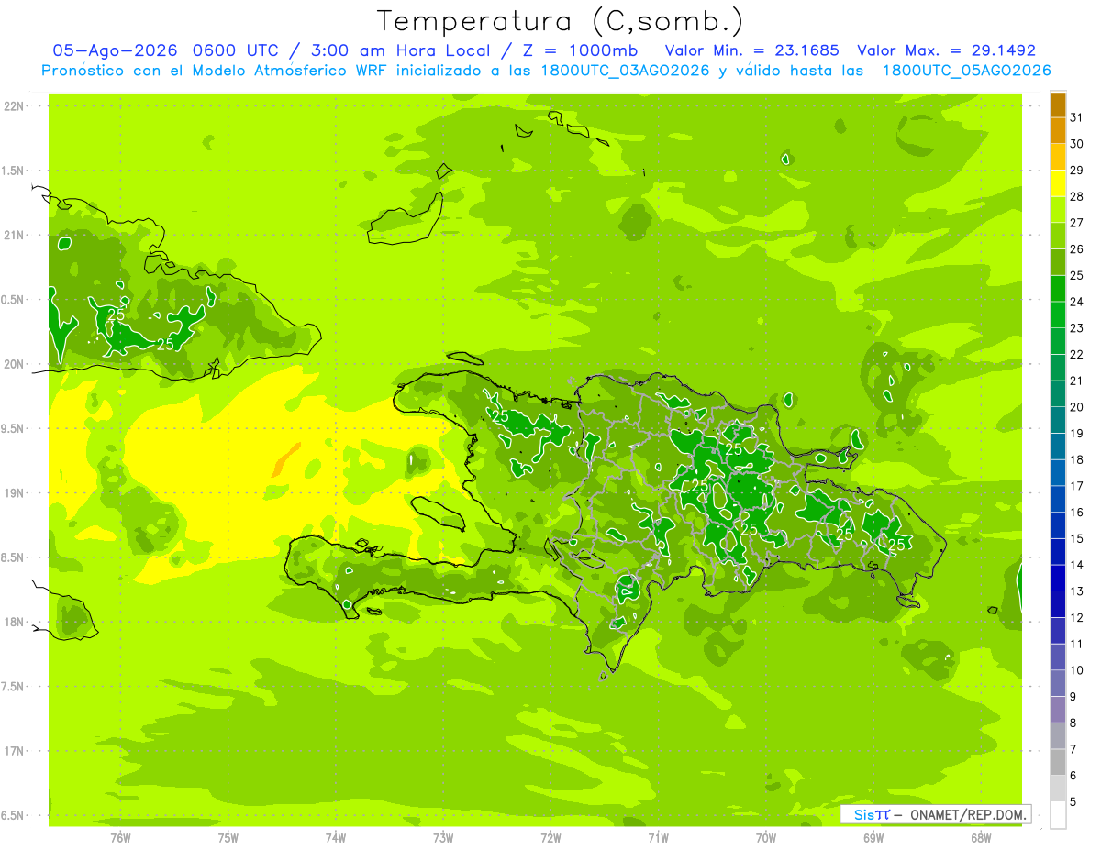Click the "19N" latitude label
Viewport: 1101px width, 850px height.
point(14,493)
